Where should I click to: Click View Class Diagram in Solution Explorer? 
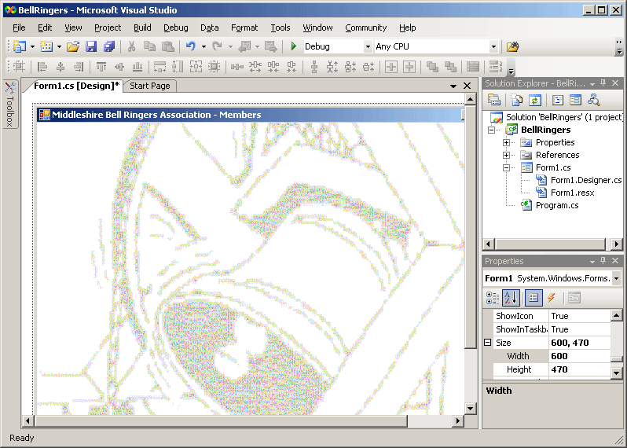[594, 100]
